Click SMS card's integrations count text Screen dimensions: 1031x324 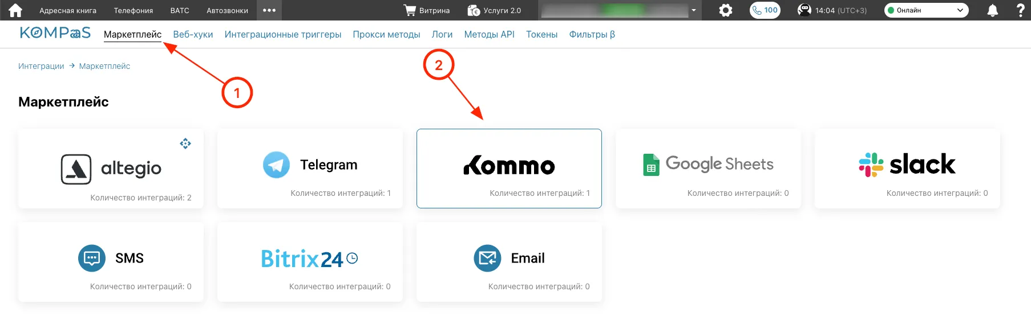pyautogui.click(x=141, y=286)
